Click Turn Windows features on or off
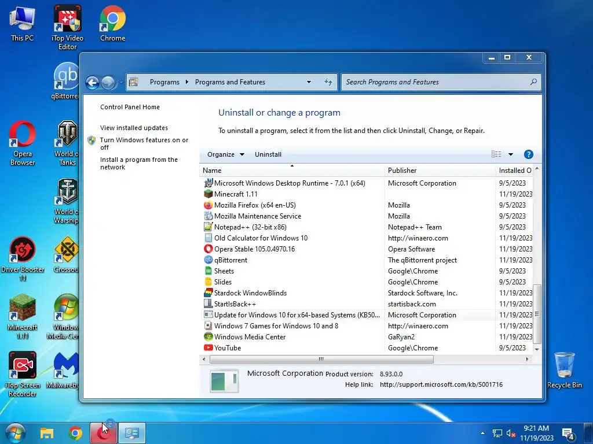 [144, 143]
